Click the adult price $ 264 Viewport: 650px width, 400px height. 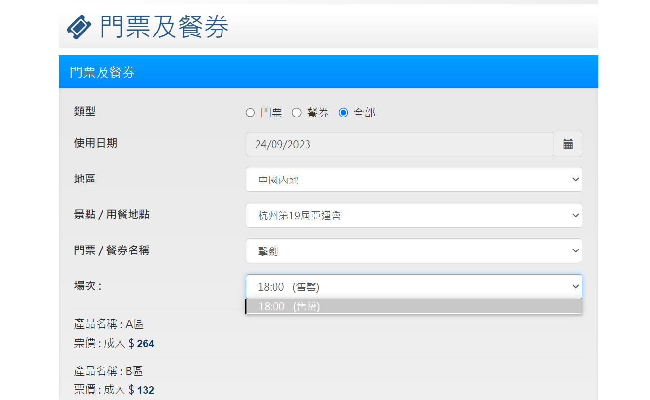click(141, 344)
